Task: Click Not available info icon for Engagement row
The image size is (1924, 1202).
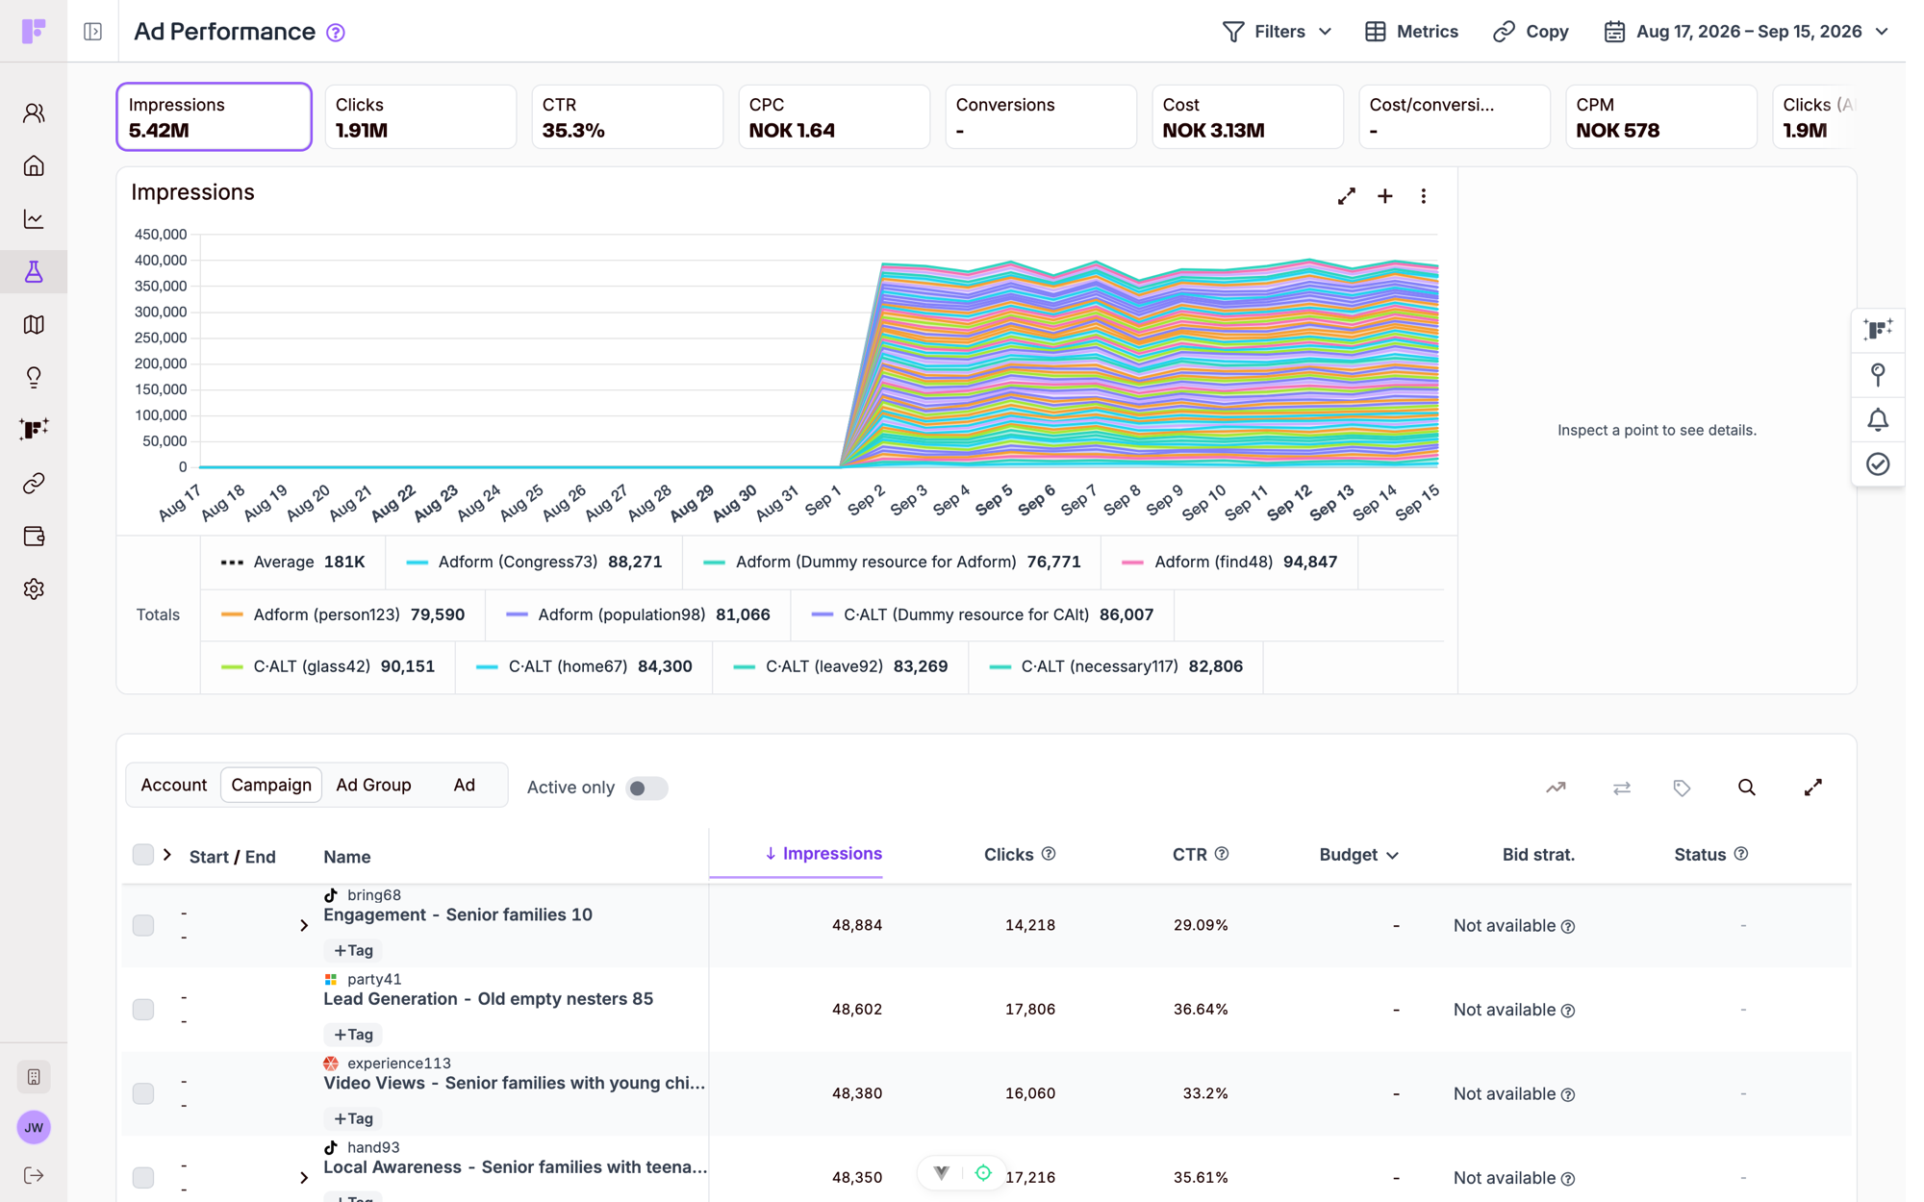Action: [1568, 927]
